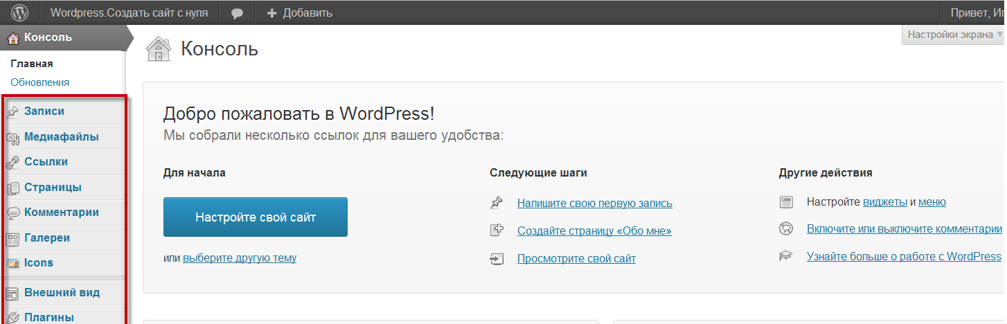Follow Просмотрите свой сайт link

(x=576, y=259)
